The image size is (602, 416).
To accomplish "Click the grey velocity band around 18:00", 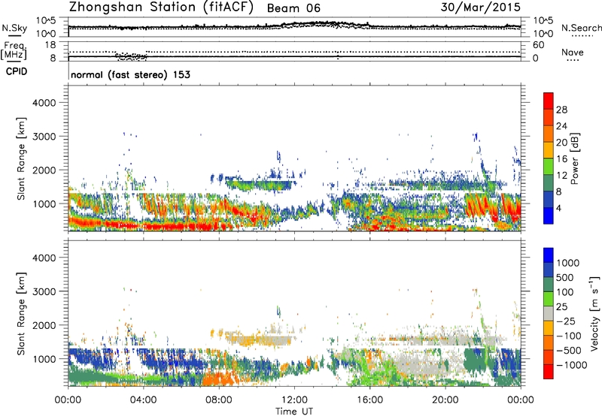I will coord(418,364).
